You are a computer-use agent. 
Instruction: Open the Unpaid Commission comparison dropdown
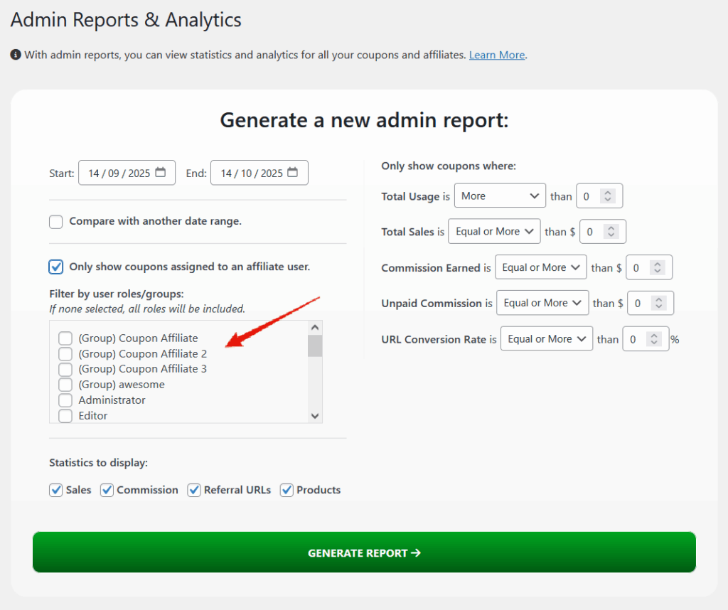tap(542, 303)
